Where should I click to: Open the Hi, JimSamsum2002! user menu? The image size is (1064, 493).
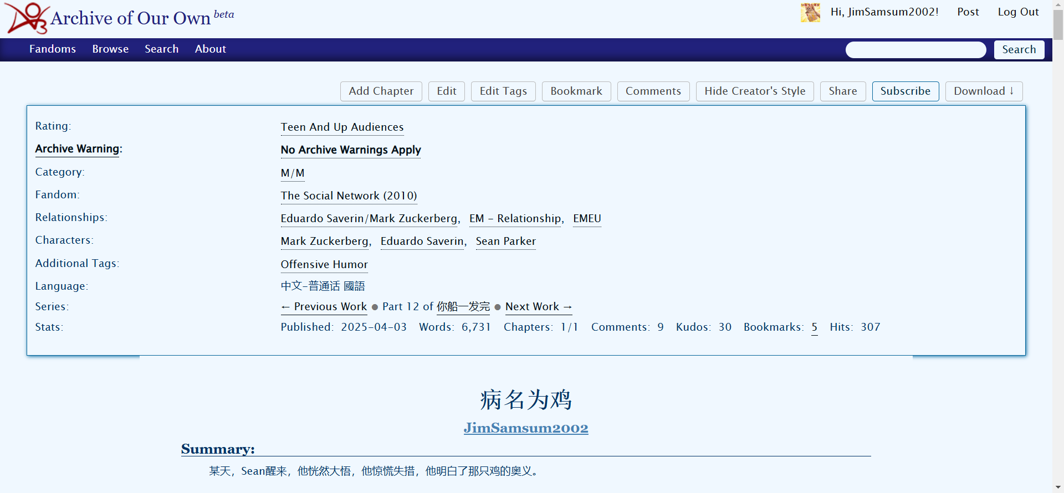pyautogui.click(x=884, y=12)
